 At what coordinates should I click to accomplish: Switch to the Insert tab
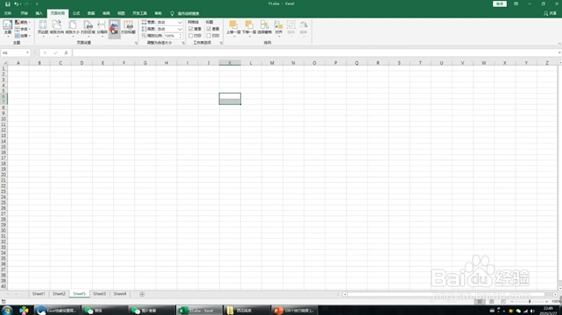[x=39, y=13]
